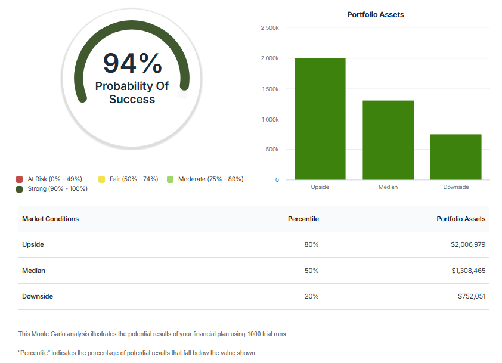Click the $2,006,979 portfolio value
The width and height of the screenshot is (502, 363).
click(x=469, y=244)
